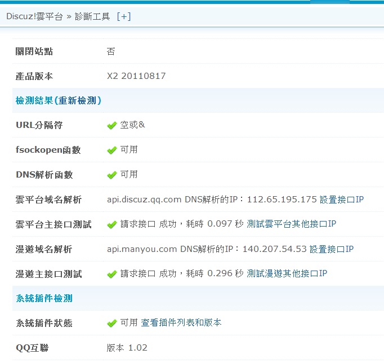Select the DNS解析函數 label
The height and width of the screenshot is (363, 384).
coord(44,175)
